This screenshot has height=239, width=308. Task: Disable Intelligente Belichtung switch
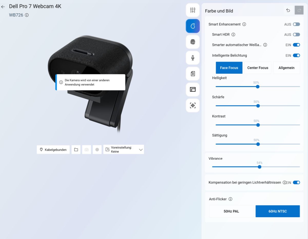click(296, 55)
